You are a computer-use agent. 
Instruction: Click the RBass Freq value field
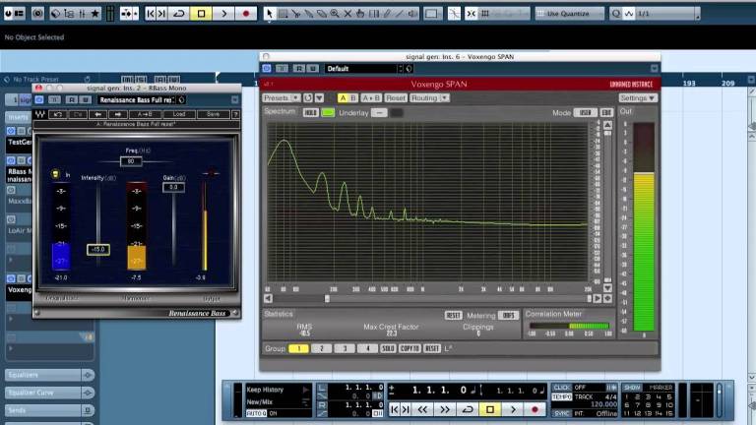[131, 161]
